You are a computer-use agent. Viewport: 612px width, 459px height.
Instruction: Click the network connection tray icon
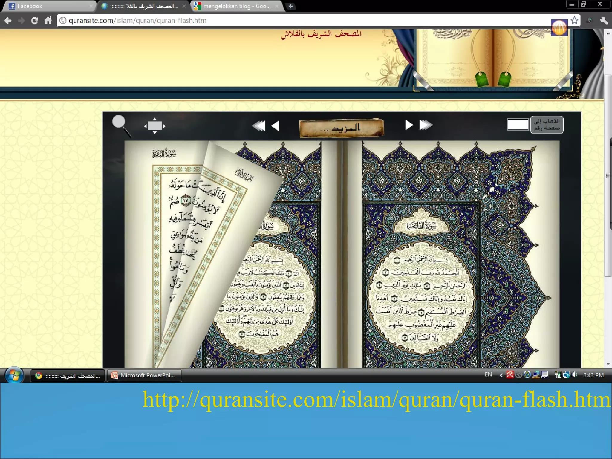(566, 375)
